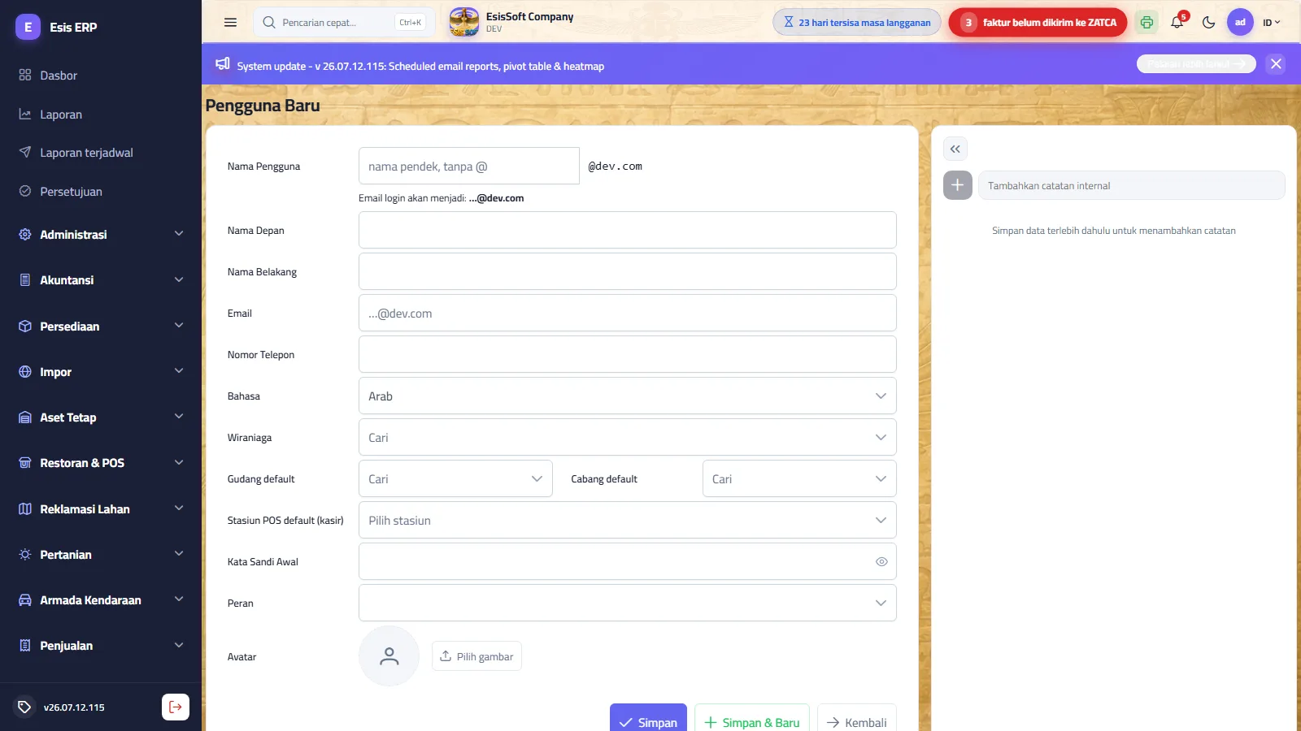The width and height of the screenshot is (1301, 731).
Task: Click the logout icon beside version number
Action: (176, 707)
